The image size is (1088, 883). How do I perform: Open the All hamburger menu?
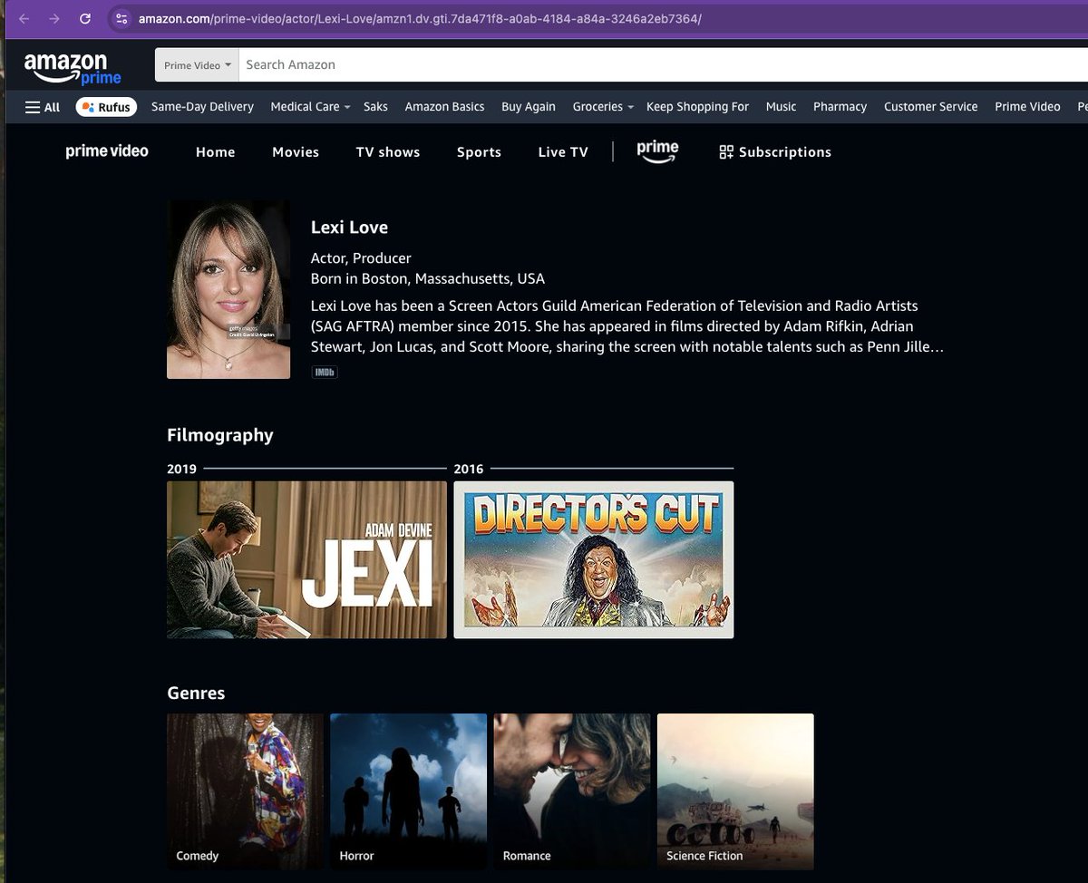coord(43,107)
